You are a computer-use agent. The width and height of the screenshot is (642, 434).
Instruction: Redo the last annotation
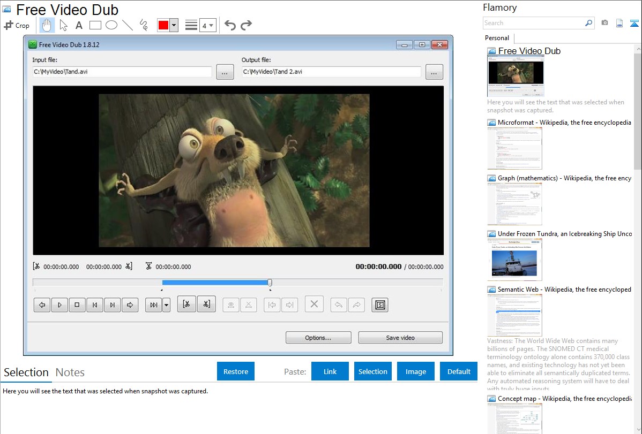click(x=246, y=25)
